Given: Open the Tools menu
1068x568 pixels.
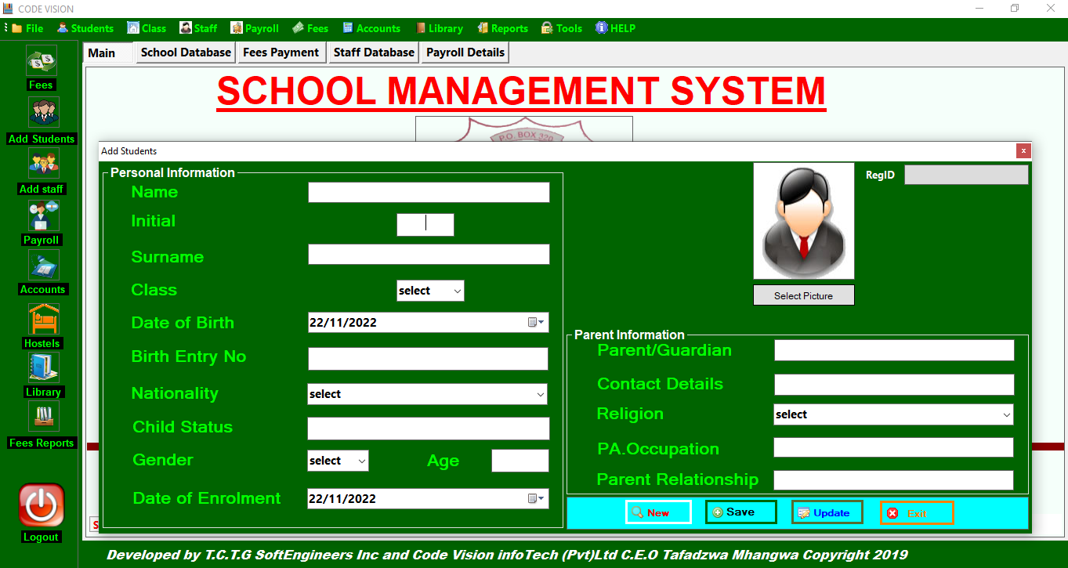Looking at the screenshot, I should [x=562, y=28].
